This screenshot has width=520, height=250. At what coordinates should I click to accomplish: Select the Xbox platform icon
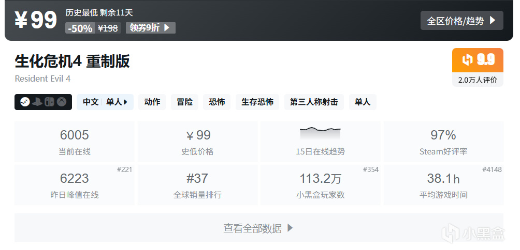pyautogui.click(x=61, y=102)
